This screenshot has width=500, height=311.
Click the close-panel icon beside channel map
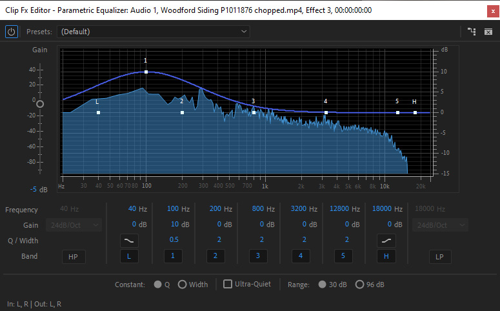click(x=488, y=32)
